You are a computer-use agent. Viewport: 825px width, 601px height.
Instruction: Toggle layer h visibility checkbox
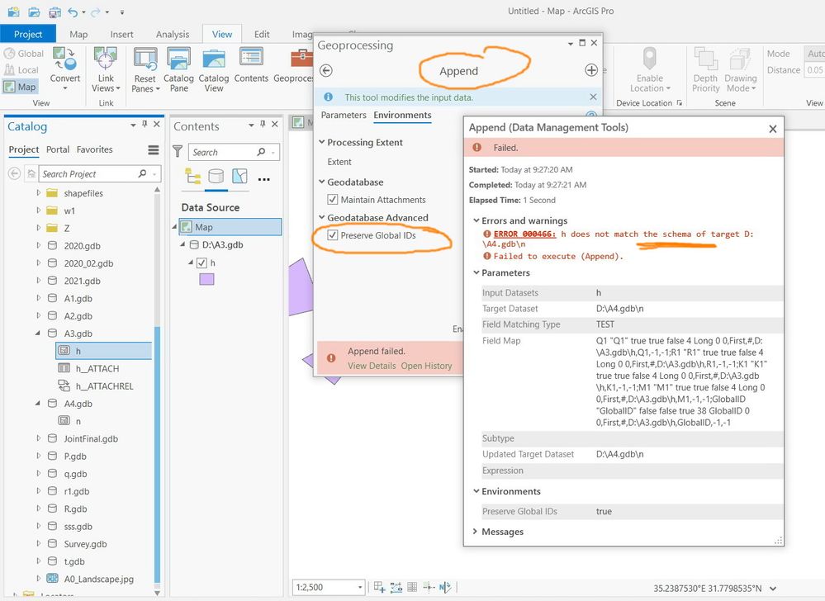click(202, 263)
